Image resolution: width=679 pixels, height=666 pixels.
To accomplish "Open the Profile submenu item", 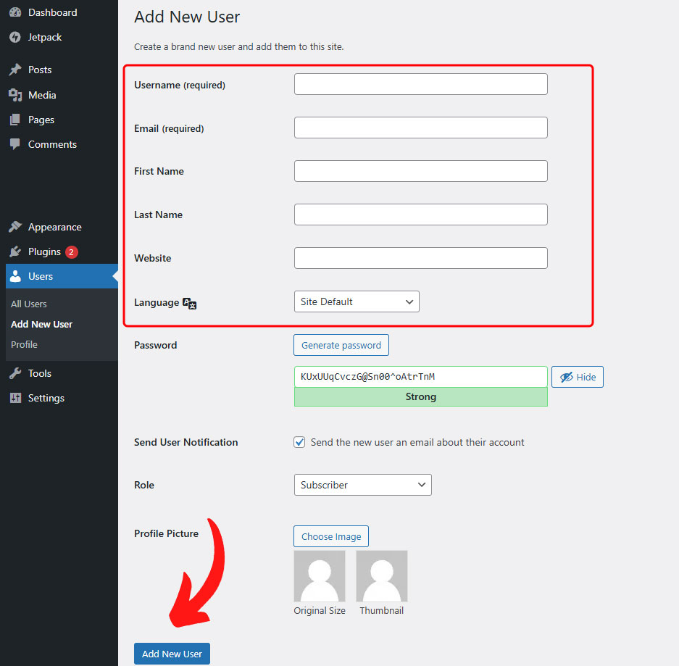I will [24, 344].
